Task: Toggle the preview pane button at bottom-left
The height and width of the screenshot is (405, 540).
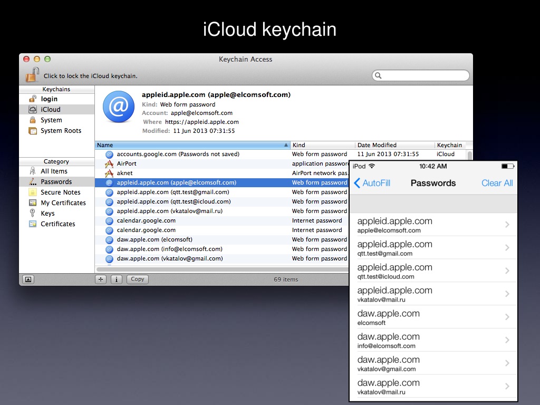Action: (28, 279)
